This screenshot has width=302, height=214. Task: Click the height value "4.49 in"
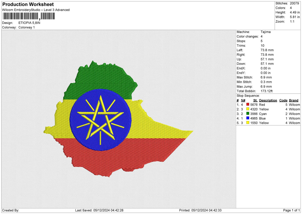294,12
